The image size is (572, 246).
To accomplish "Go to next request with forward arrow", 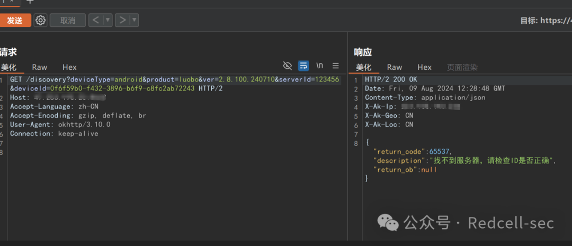I will pyautogui.click(x=122, y=20).
